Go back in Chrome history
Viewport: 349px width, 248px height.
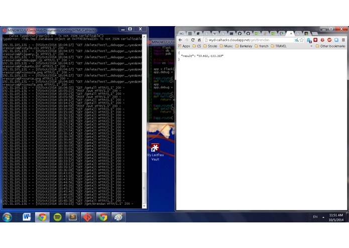(x=180, y=40)
